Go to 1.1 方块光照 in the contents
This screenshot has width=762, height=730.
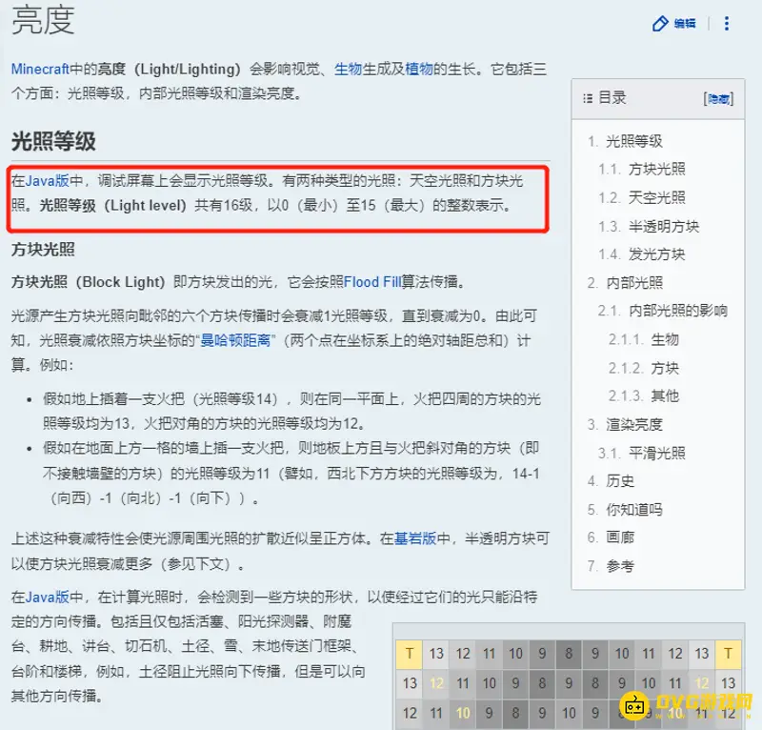(x=656, y=170)
